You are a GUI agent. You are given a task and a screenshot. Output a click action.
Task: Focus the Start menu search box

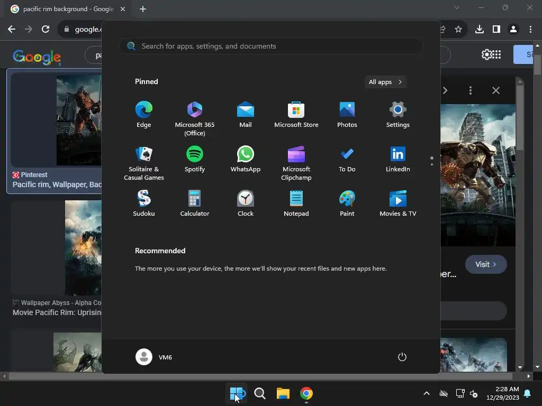coord(271,46)
